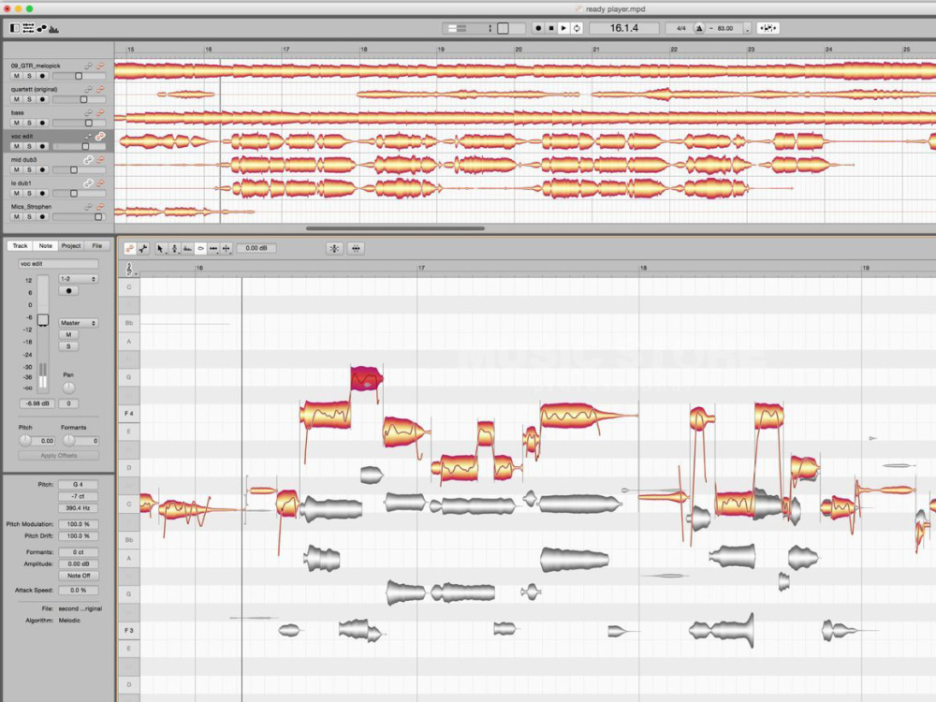This screenshot has width=936, height=702.
Task: Click the 390.4 Hz frequency field
Action: 79,508
